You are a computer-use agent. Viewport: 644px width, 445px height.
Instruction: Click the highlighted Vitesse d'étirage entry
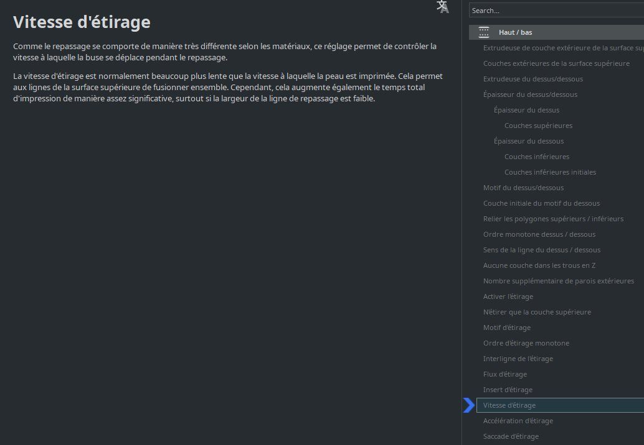coord(560,405)
